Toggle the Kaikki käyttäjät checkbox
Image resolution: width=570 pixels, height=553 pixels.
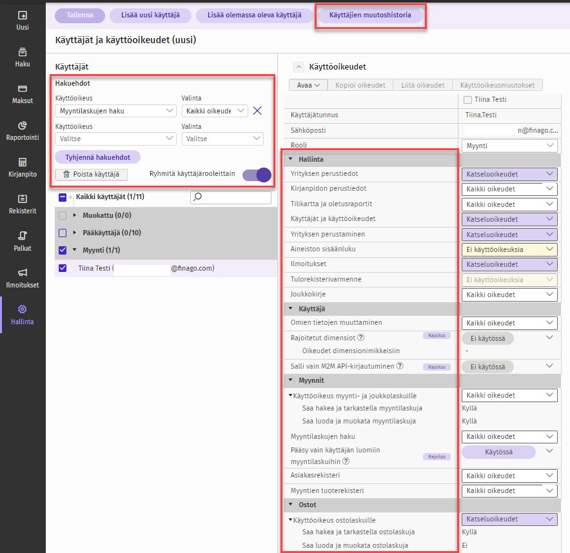coord(63,197)
